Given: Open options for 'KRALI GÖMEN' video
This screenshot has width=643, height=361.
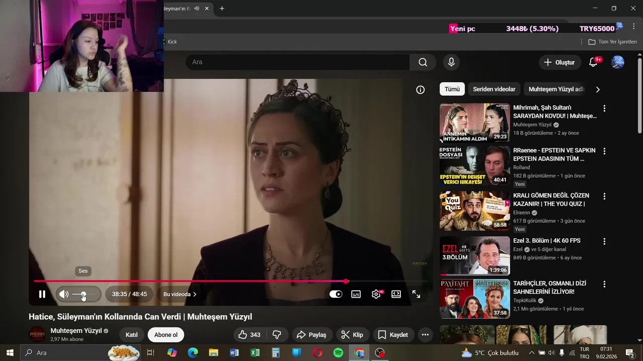Looking at the screenshot, I should pos(604,196).
